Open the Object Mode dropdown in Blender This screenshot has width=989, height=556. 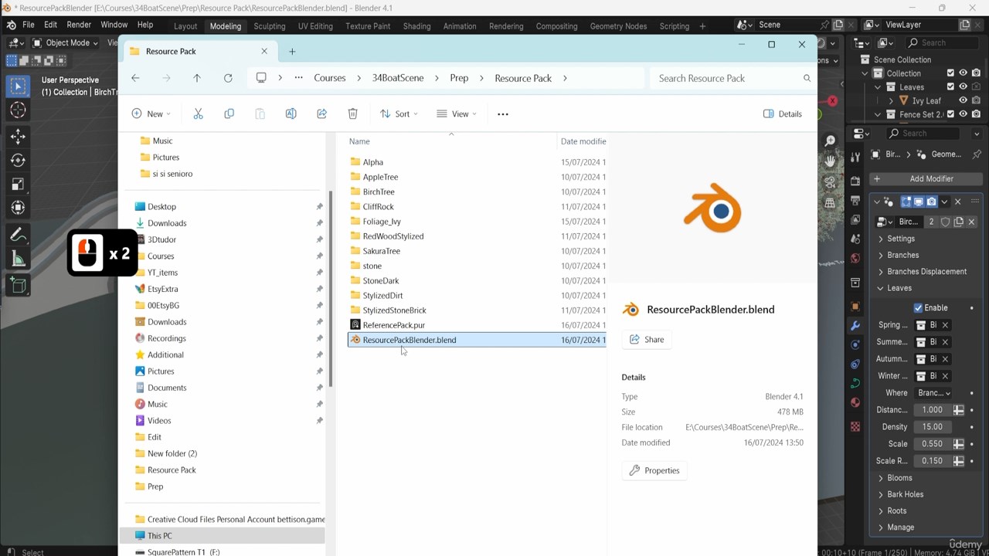(x=65, y=43)
